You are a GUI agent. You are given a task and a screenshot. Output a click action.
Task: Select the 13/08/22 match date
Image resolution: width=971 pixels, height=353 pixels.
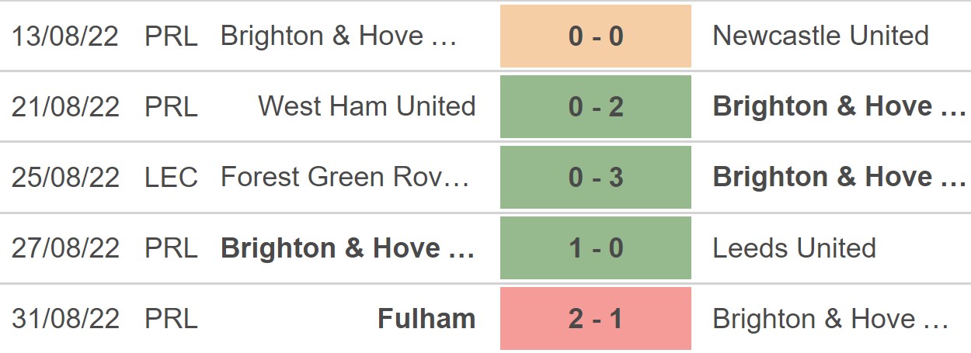tap(65, 36)
